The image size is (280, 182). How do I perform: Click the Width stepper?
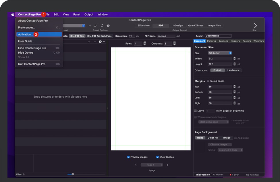click(x=234, y=58)
